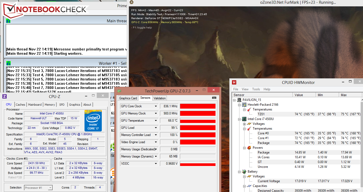This screenshot has height=192, width=363.
Task: Collapse the Hewlett-Packard 2166 node
Action: [x=239, y=105]
